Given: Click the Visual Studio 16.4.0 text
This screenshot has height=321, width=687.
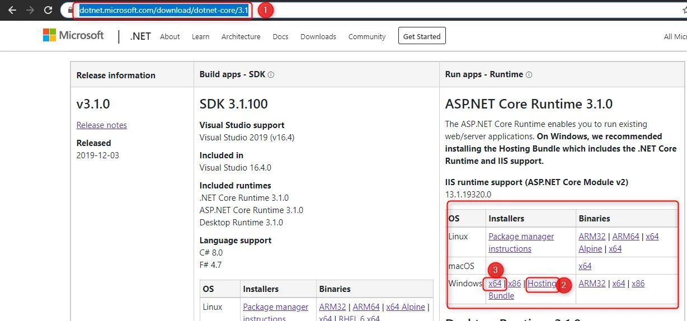Looking at the screenshot, I should [x=236, y=168].
